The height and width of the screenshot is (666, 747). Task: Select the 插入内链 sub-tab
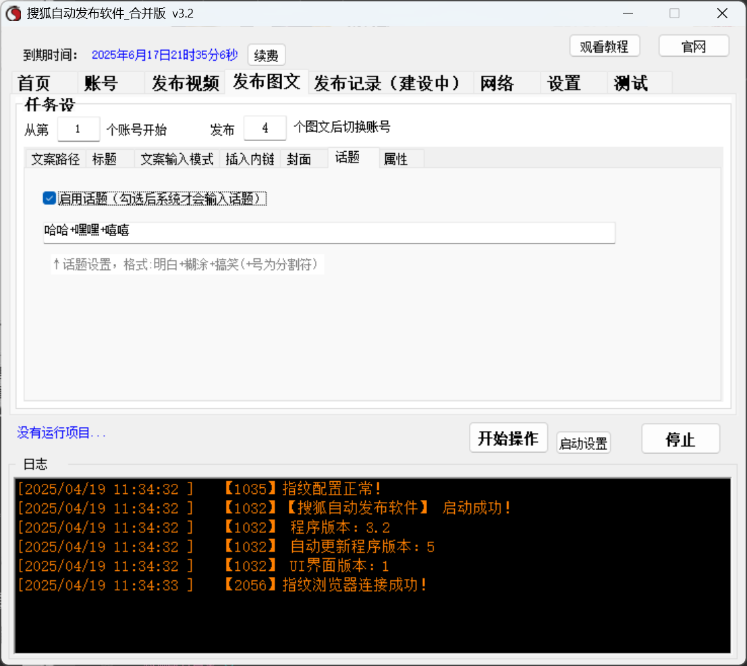(x=250, y=159)
